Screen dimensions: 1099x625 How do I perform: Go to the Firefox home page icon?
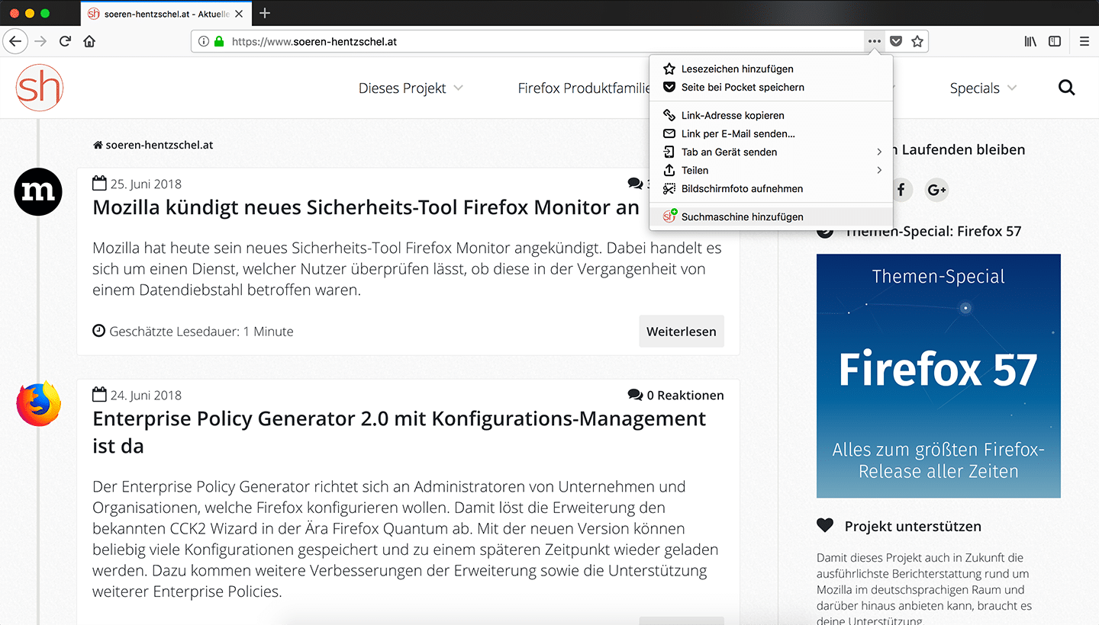(x=89, y=41)
